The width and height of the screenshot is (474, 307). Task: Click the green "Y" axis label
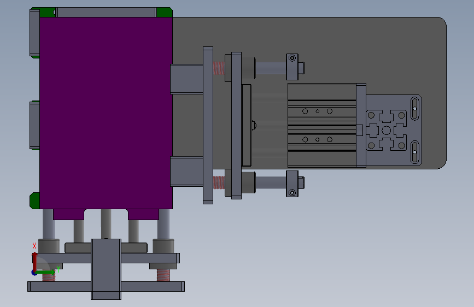tap(58, 269)
